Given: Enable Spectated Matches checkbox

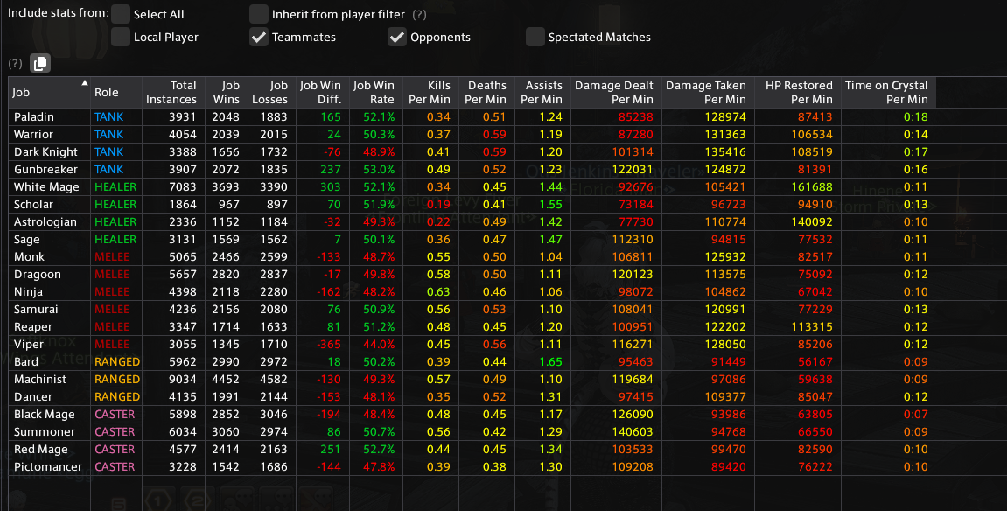Looking at the screenshot, I should (x=535, y=37).
